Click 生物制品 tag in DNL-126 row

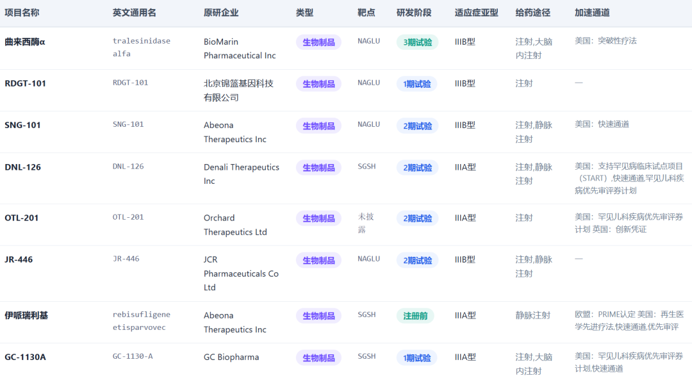pyautogui.click(x=318, y=168)
